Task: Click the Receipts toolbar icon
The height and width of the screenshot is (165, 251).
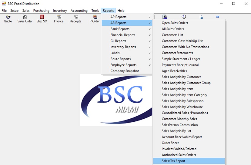Action: [x=76, y=17]
